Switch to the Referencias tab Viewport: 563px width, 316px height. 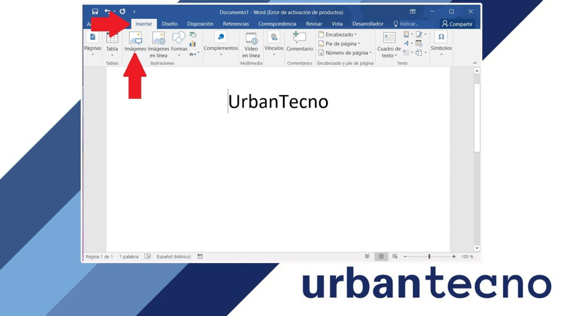tap(236, 24)
